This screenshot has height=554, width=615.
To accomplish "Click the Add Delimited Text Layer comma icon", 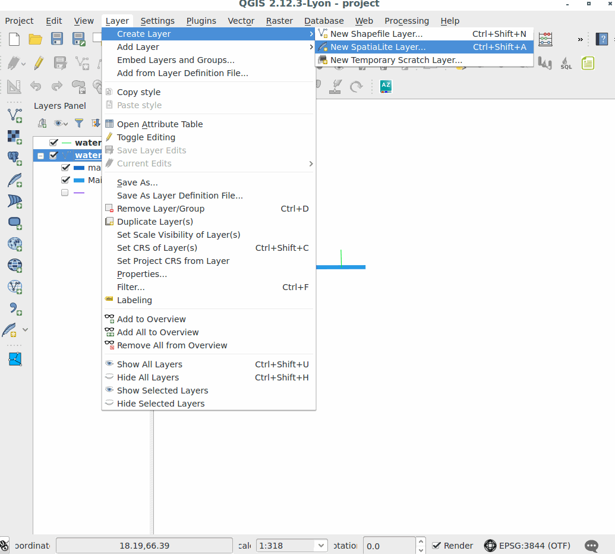I will pos(15,309).
